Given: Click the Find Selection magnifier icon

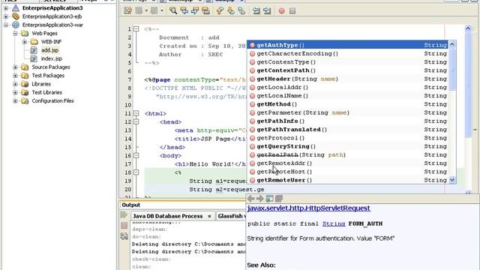Looking at the screenshot, I should (x=173, y=10).
